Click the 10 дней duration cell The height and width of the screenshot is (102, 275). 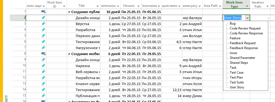tap(111, 12)
